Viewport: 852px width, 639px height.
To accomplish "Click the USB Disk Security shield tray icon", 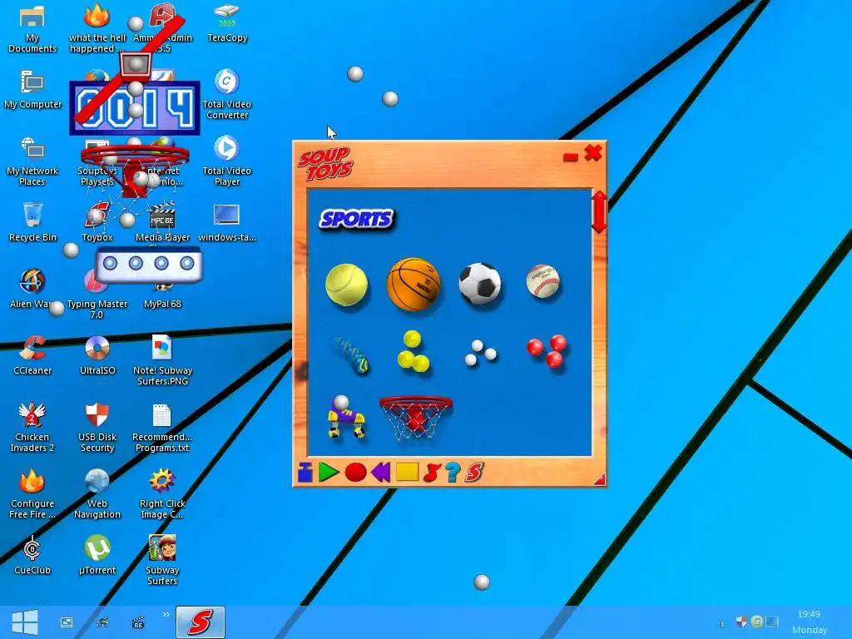I will 741,621.
